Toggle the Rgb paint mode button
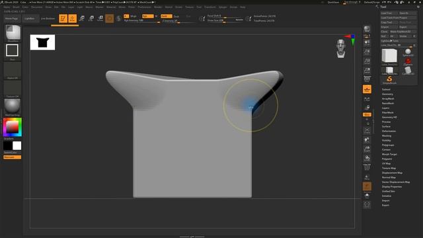Screen dimensions: 423x238 (147, 16)
